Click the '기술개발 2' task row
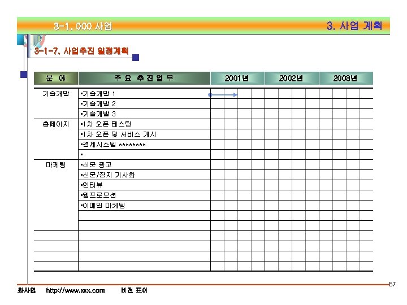 click(144, 104)
